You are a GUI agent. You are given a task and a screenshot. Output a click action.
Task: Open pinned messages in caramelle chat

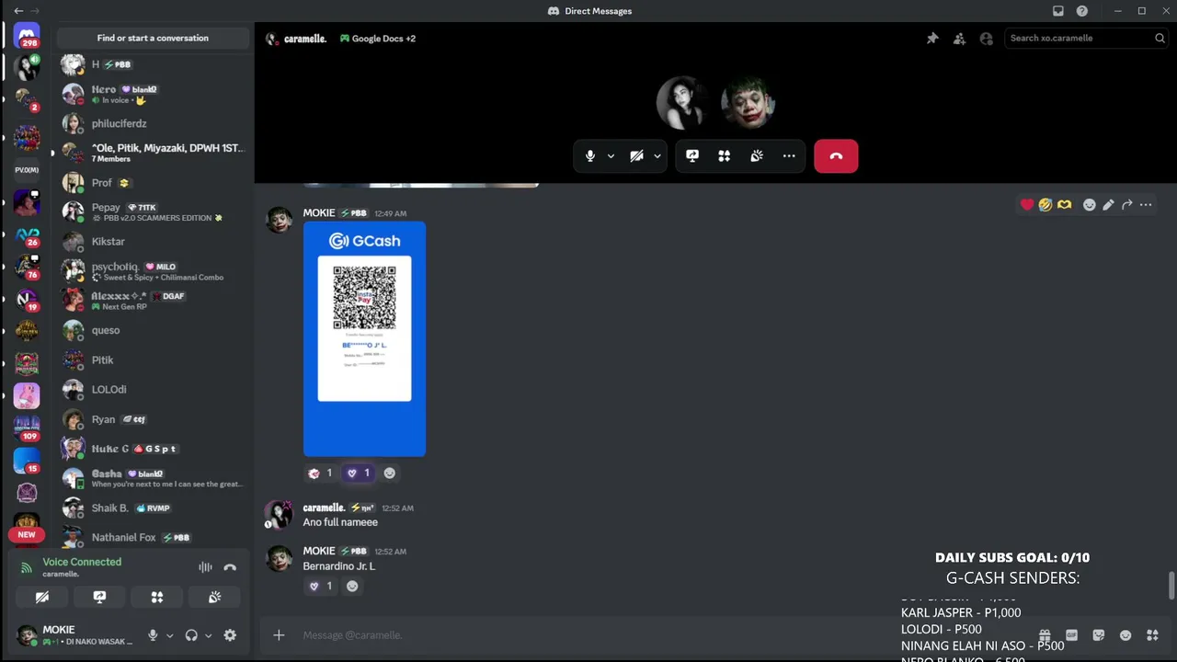pos(932,39)
